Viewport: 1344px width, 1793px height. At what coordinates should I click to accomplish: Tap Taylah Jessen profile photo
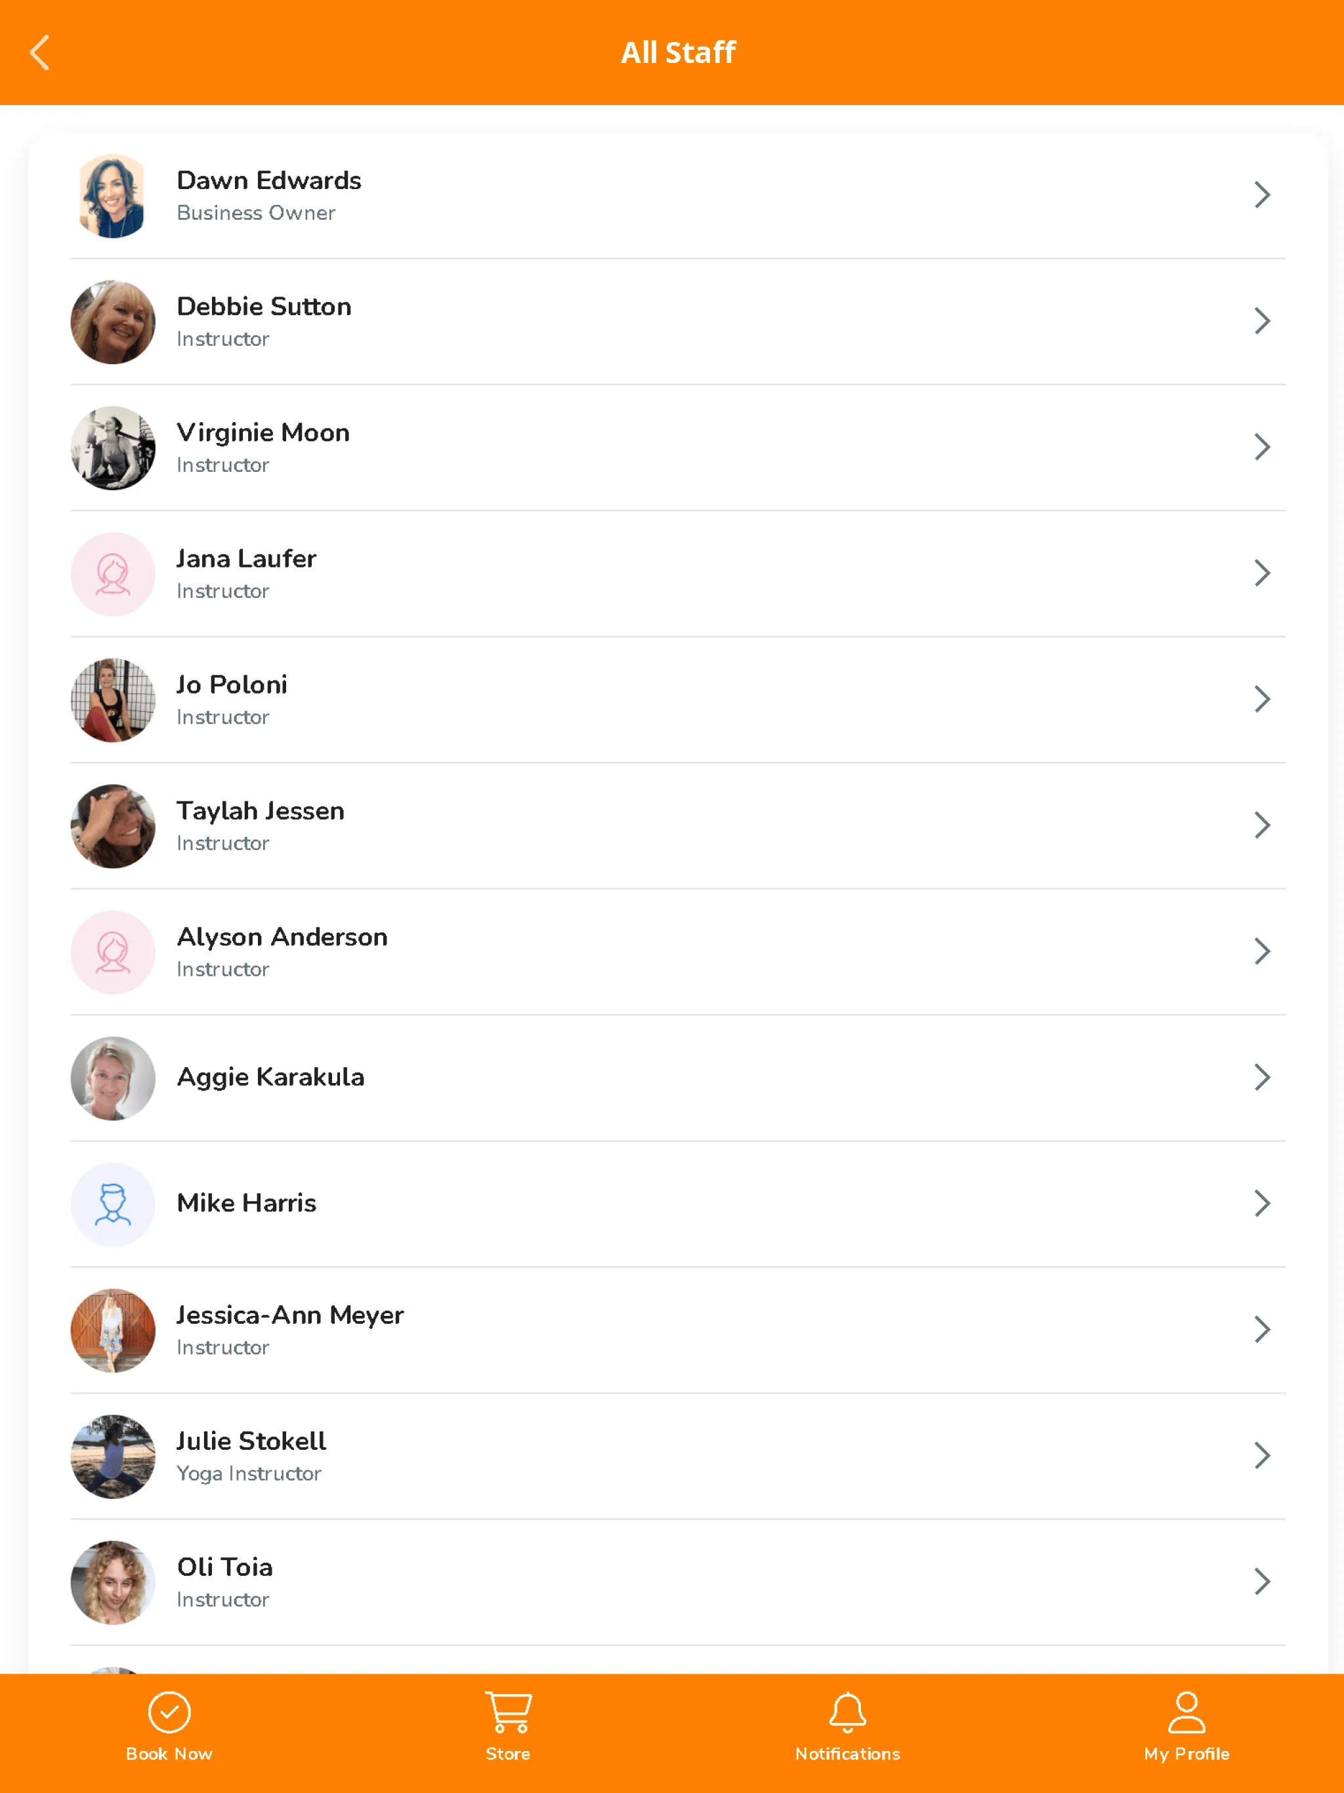tap(113, 824)
